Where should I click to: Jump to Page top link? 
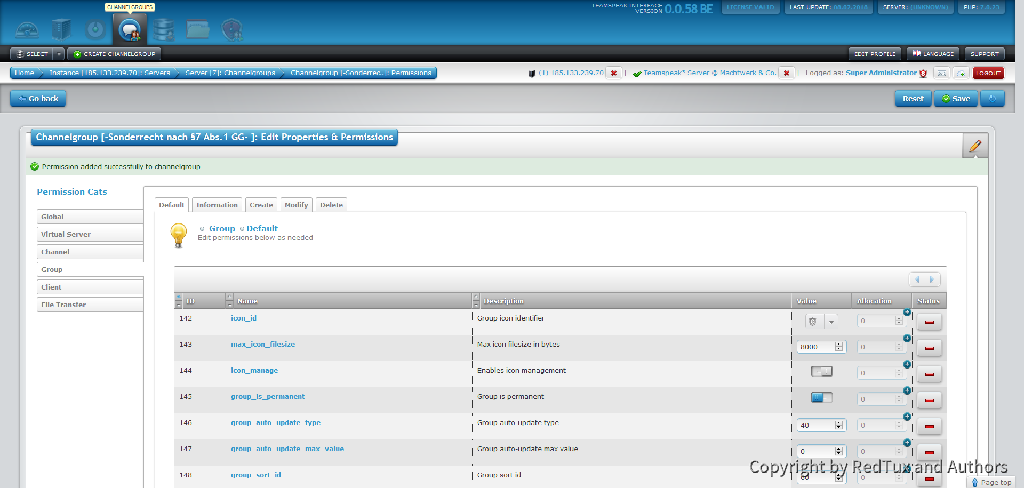point(991,482)
